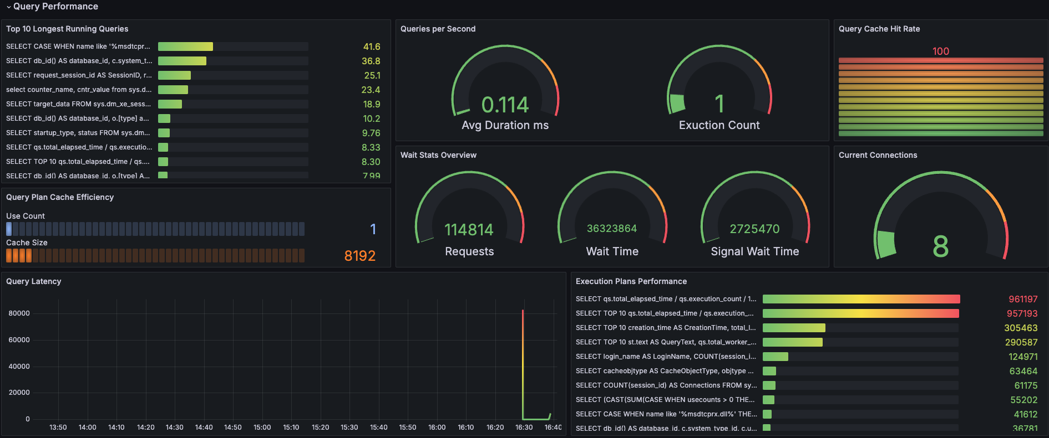Open the Current Connections panel title
Screen dimensions: 1049x438
[x=878, y=155]
